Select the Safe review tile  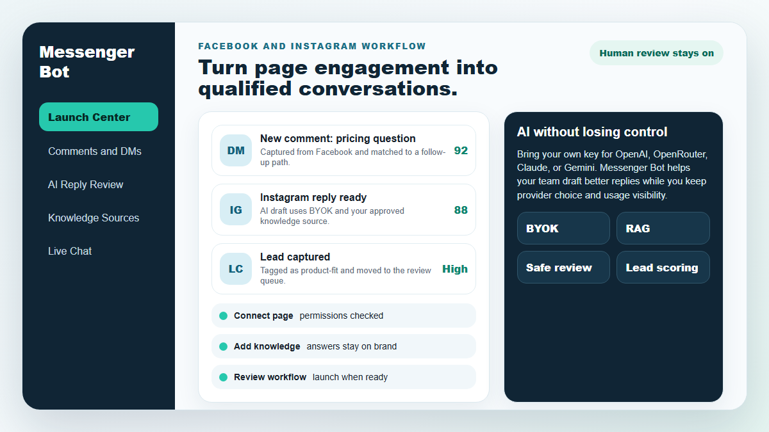click(563, 267)
